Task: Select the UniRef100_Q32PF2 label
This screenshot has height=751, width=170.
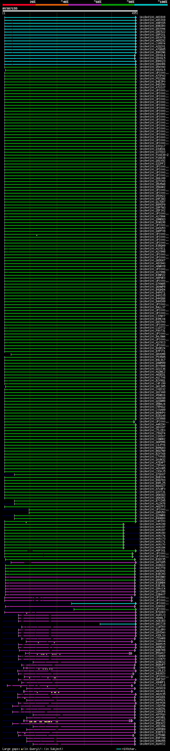Action: point(152,164)
